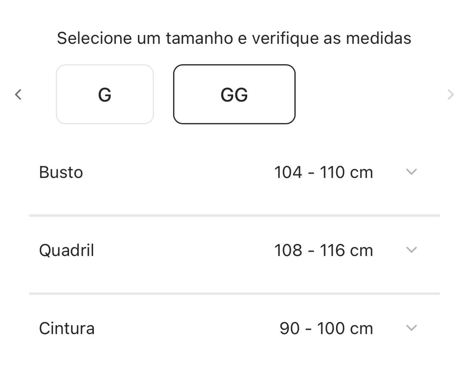Select size GG

(234, 94)
